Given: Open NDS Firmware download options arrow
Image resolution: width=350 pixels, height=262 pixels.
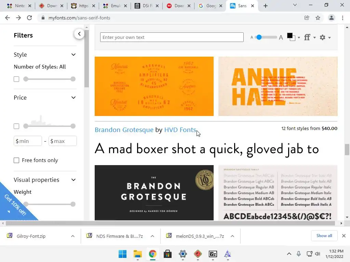Looking at the screenshot, I should 152,236.
